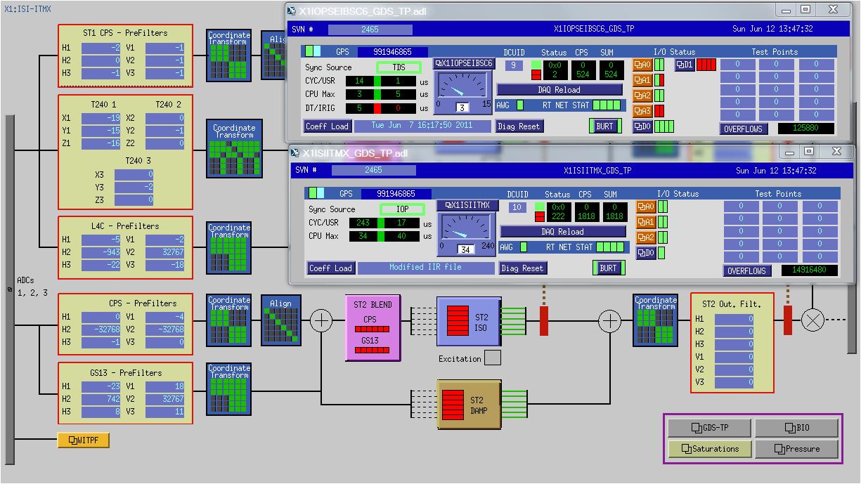861x484 pixels.
Task: Open the ST2 DAMP filter block
Action: (x=468, y=405)
